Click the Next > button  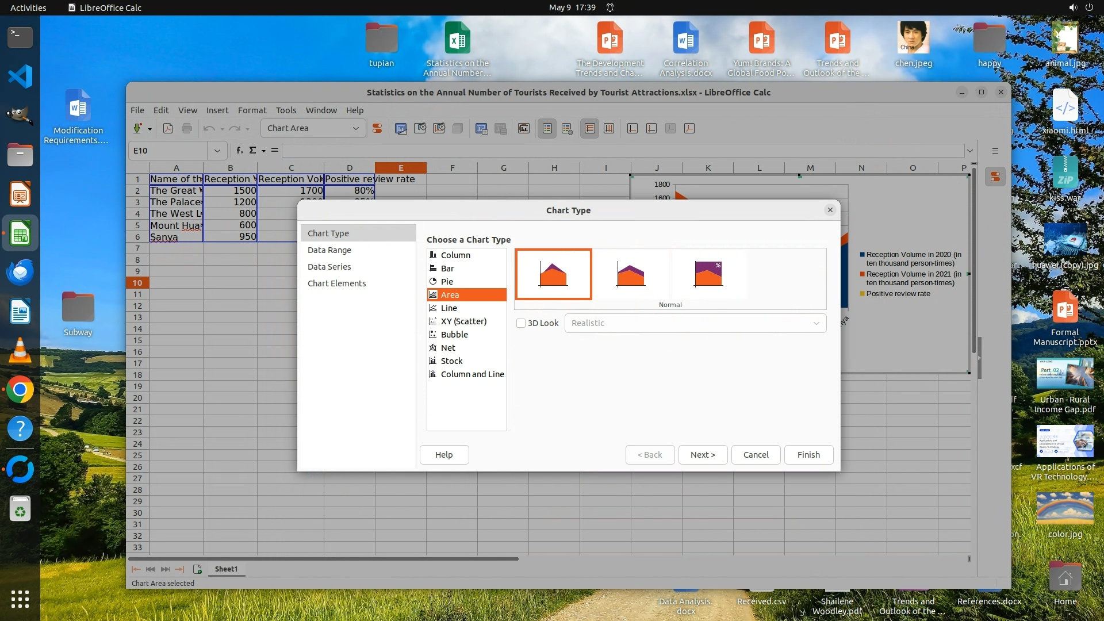[x=703, y=455]
